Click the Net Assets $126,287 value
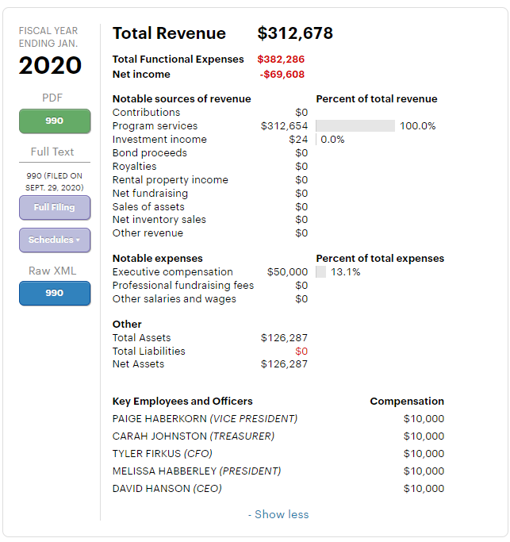This screenshot has width=510, height=542. (284, 364)
